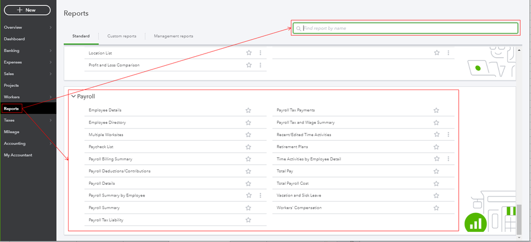Click the three-dot menu beside Location List
The image size is (531, 242).
(260, 53)
